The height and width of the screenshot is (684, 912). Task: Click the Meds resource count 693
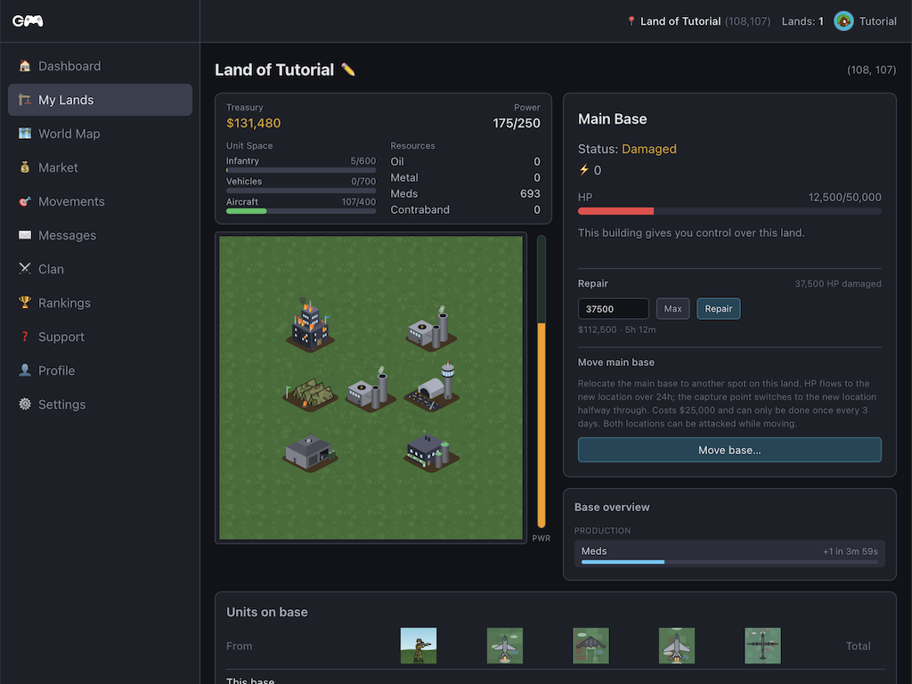[530, 193]
